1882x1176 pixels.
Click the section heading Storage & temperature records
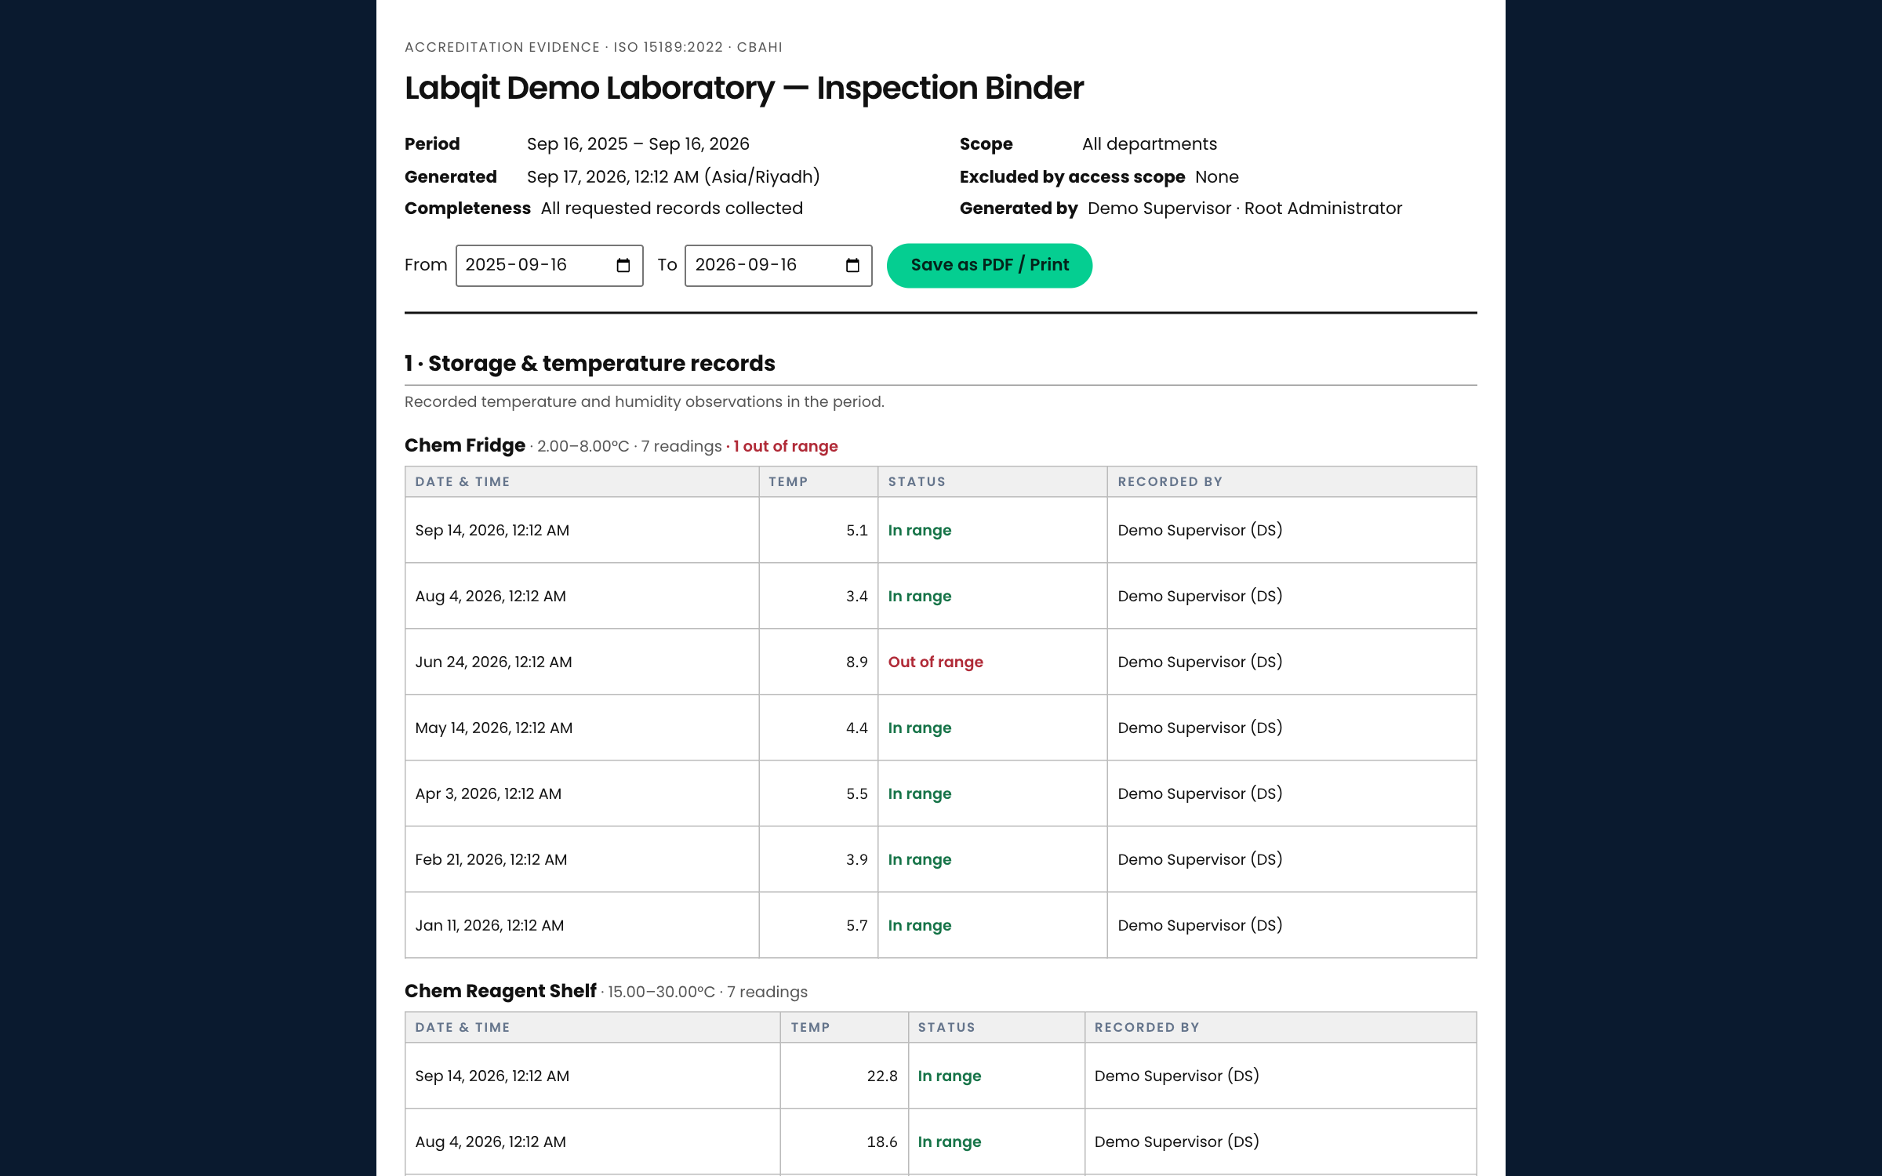coord(590,364)
